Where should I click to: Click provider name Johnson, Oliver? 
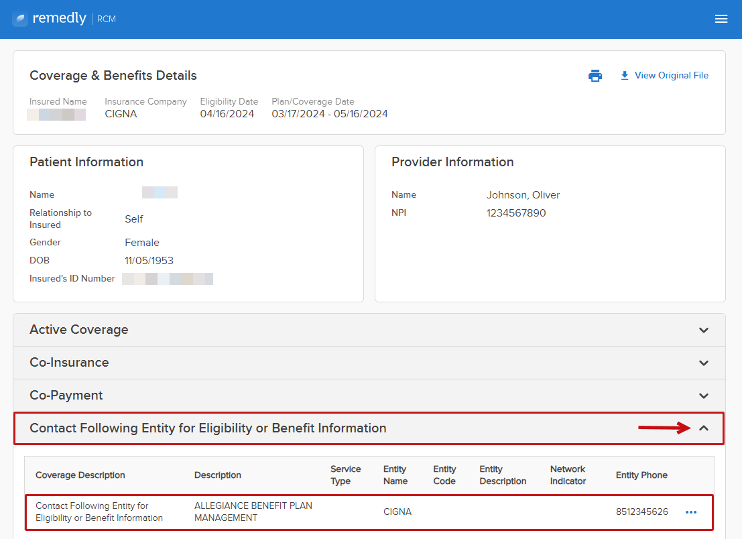(523, 195)
